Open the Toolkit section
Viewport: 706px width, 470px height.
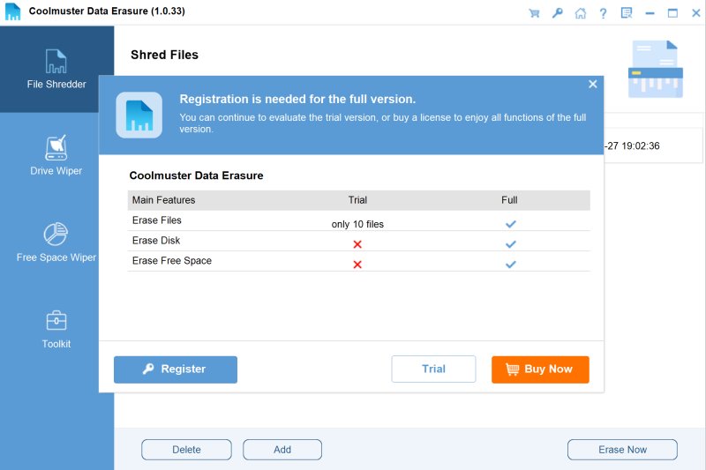tap(56, 328)
